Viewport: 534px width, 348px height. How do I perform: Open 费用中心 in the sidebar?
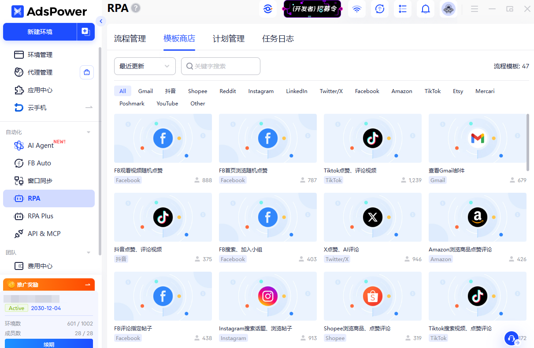(x=49, y=266)
